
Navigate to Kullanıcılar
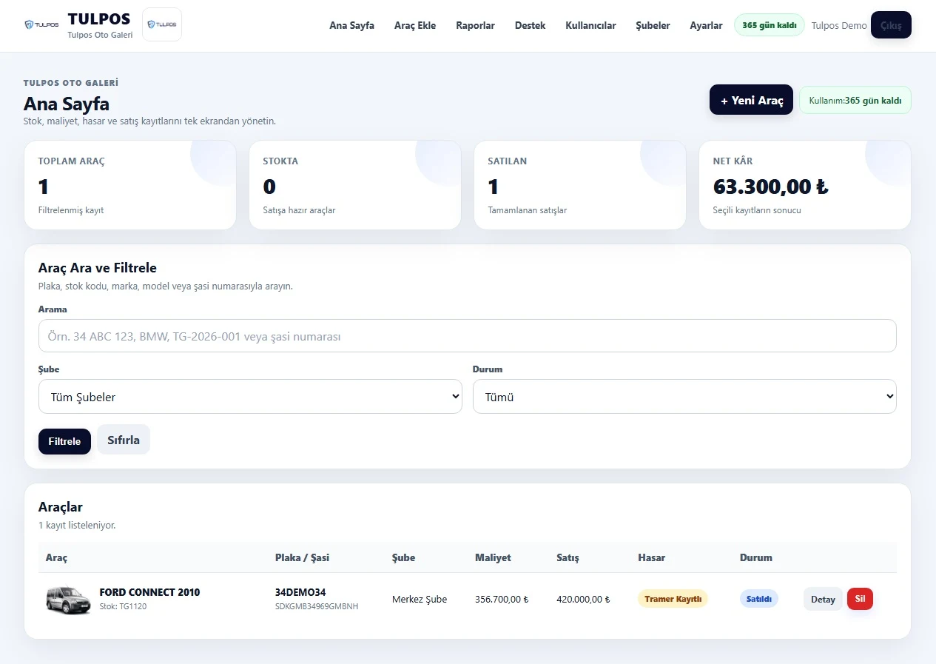tap(590, 25)
